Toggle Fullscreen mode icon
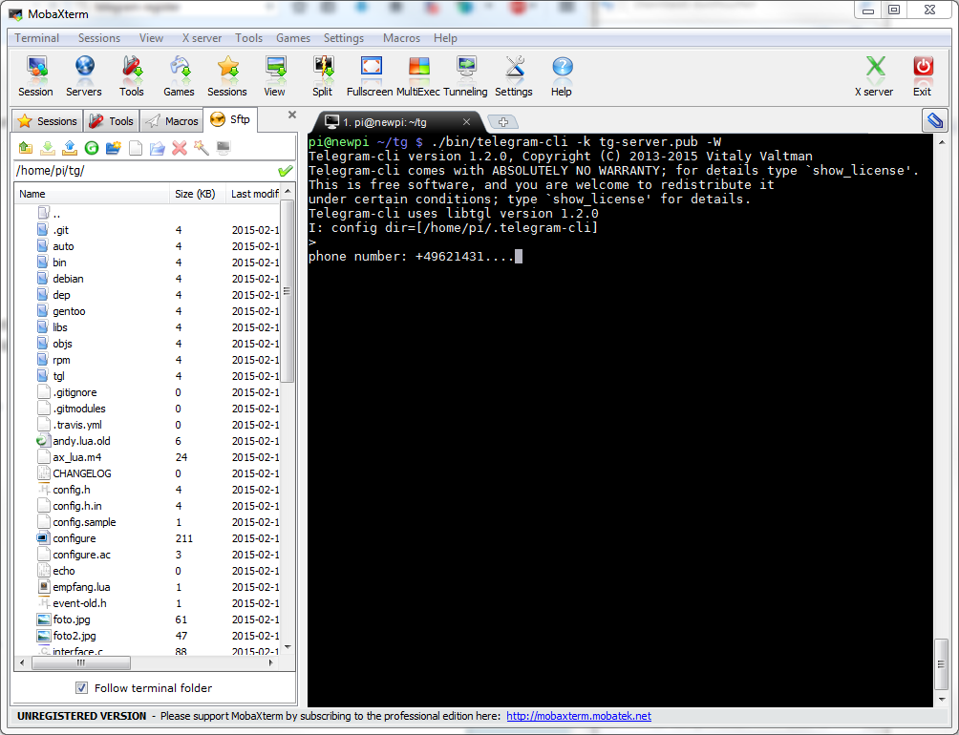Viewport: 959px width, 735px height. click(x=370, y=75)
